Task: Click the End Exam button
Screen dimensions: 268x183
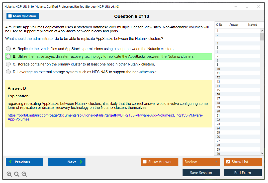Action: pos(243,173)
